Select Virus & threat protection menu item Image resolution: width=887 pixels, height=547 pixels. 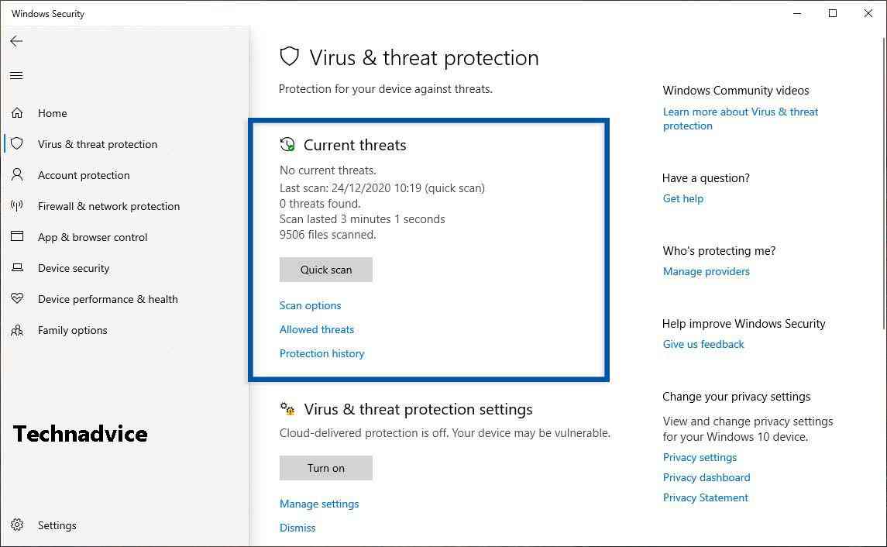click(x=98, y=144)
